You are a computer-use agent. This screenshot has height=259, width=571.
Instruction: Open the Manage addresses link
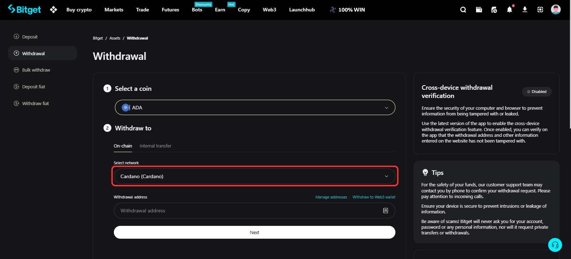[x=331, y=197]
